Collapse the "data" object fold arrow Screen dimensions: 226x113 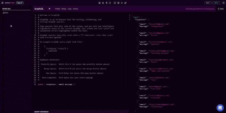[x=129, y=17]
